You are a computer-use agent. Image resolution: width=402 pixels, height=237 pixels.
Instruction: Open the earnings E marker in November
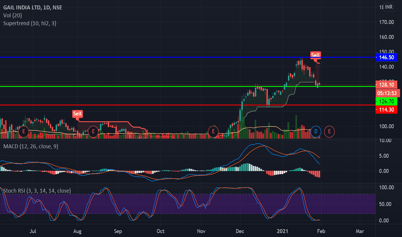tap(213, 132)
